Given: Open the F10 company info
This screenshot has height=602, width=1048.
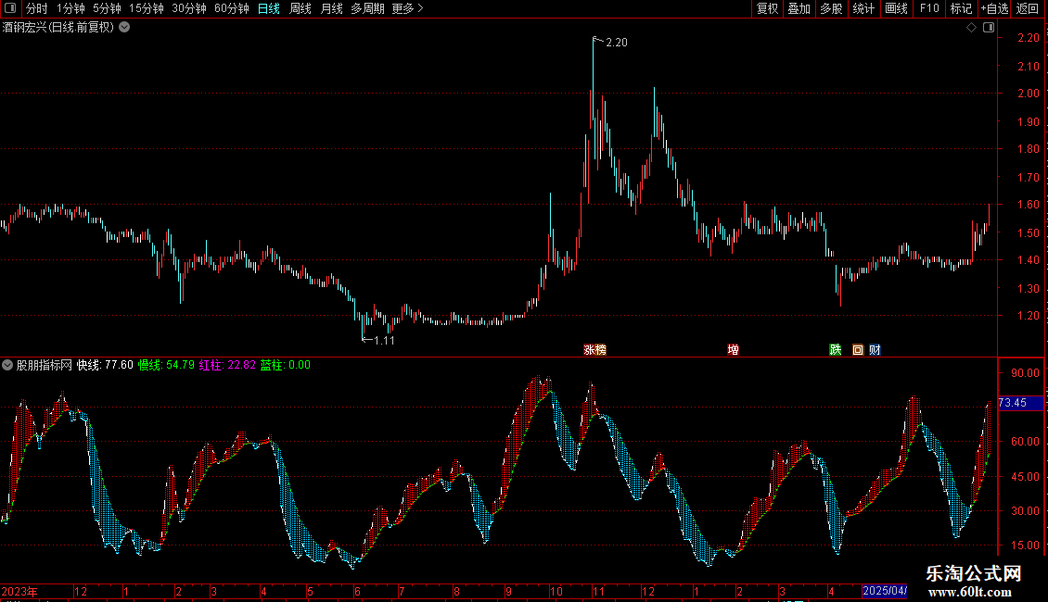Looking at the screenshot, I should tap(929, 8).
